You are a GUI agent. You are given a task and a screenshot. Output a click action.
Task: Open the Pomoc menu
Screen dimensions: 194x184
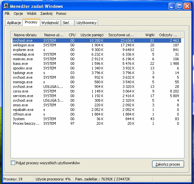(x=61, y=13)
